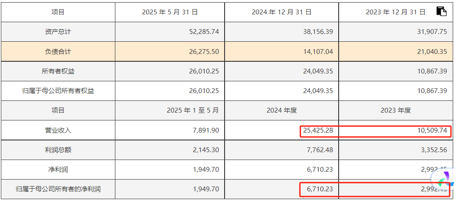Image resolution: width=454 pixels, height=200 pixels.
Task: Open the floating colorful assistant icon
Action: [x=444, y=179]
